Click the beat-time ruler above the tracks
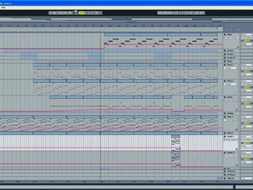This screenshot has height=190, width=253. click(x=111, y=26)
